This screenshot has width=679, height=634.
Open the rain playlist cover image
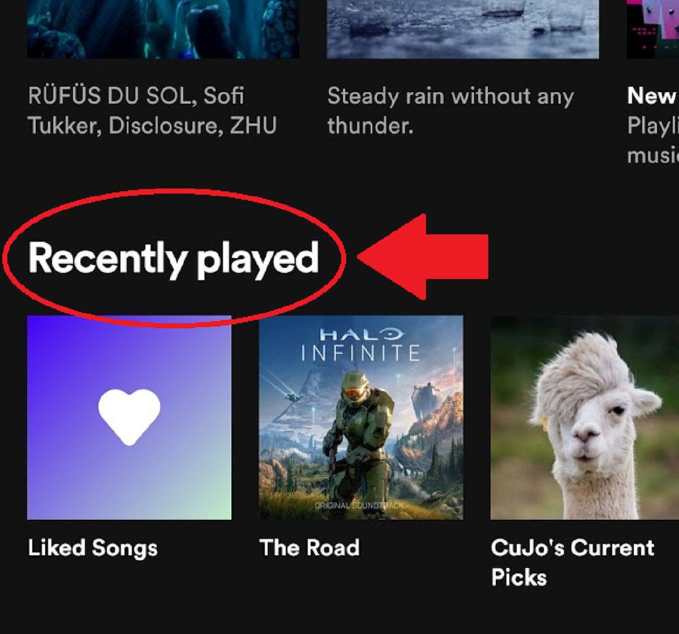463,29
